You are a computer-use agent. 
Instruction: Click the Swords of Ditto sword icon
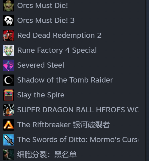9,140
